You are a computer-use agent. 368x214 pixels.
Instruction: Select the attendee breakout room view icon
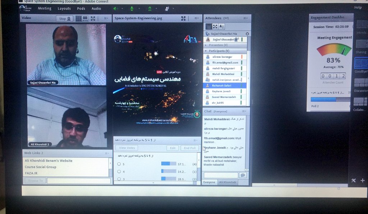click(x=215, y=27)
